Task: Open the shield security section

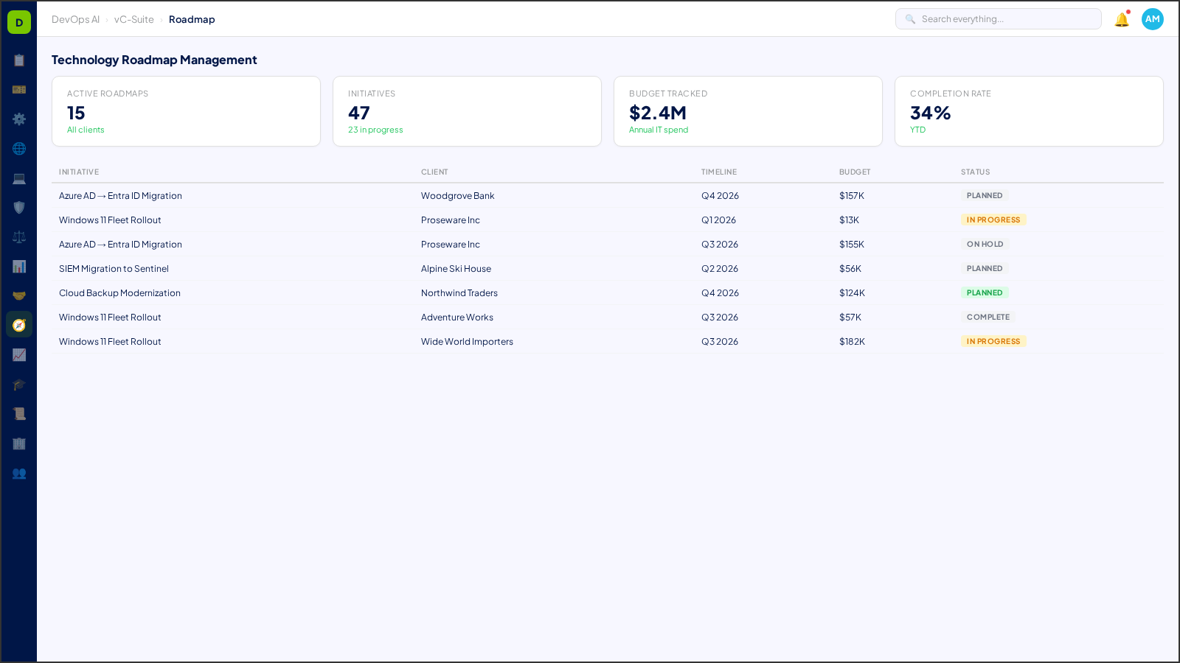Action: coord(19,208)
